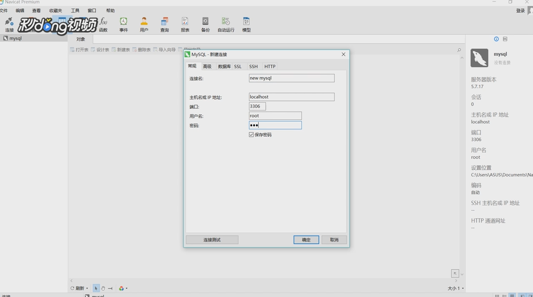The height and width of the screenshot is (297, 533).
Task: Open the 模型 (Model) toolbar tool
Action: click(x=246, y=25)
